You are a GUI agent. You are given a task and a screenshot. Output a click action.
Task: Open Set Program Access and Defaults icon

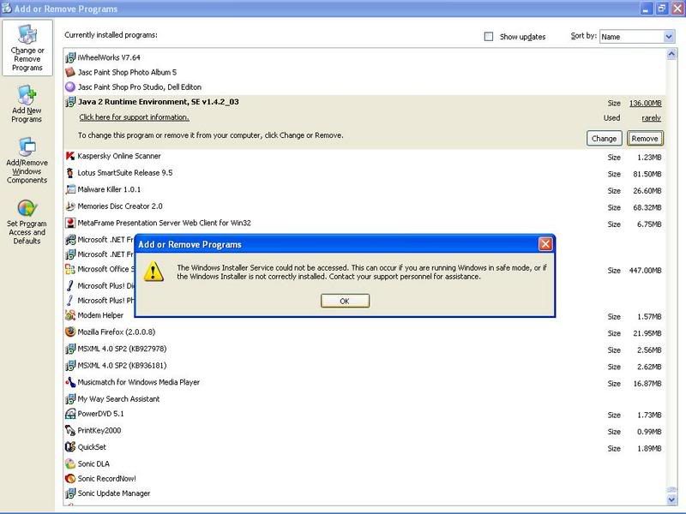point(27,222)
